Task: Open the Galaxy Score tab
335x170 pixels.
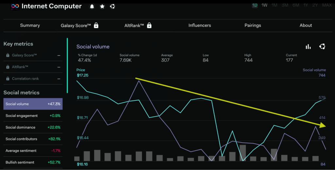Action: [x=76, y=25]
